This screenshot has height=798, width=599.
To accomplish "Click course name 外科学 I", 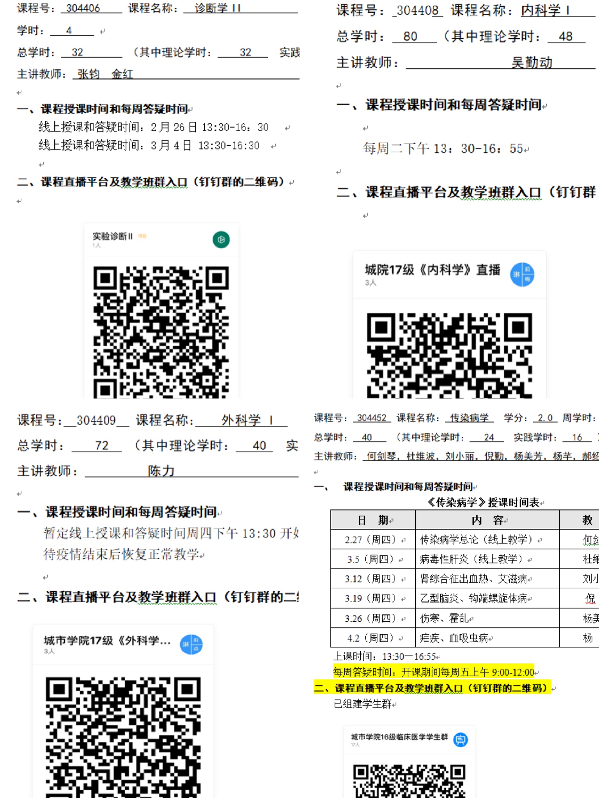I will 248,420.
